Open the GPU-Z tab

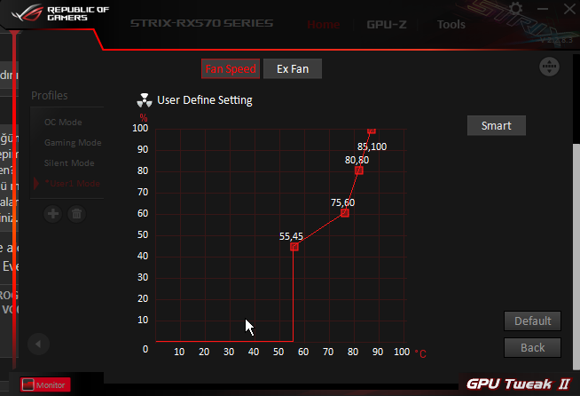tap(387, 25)
